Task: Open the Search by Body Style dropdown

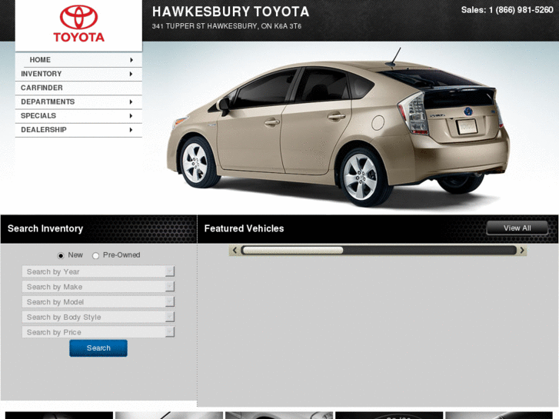Action: (x=98, y=317)
